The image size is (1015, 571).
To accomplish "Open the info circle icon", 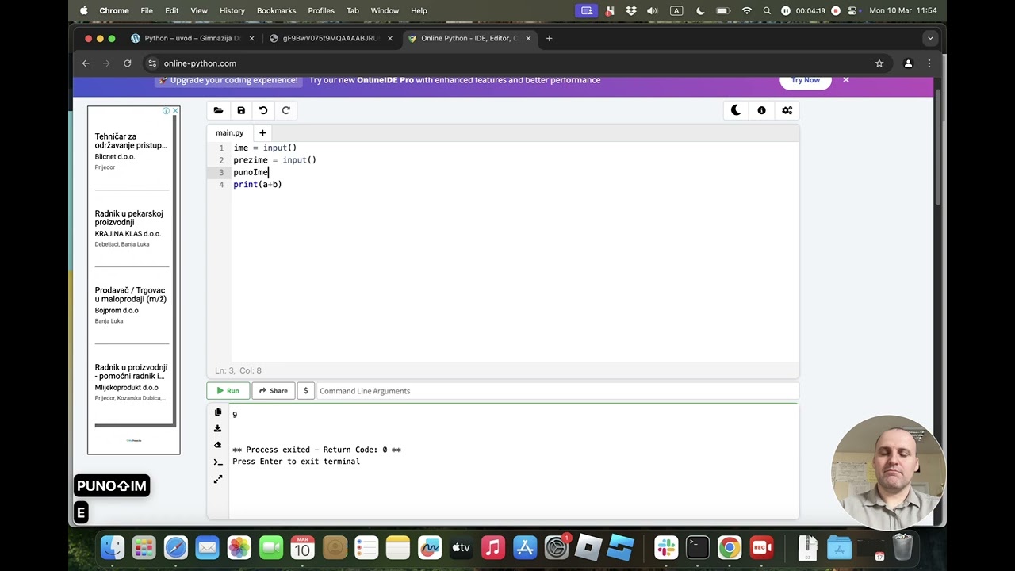I will tap(761, 110).
